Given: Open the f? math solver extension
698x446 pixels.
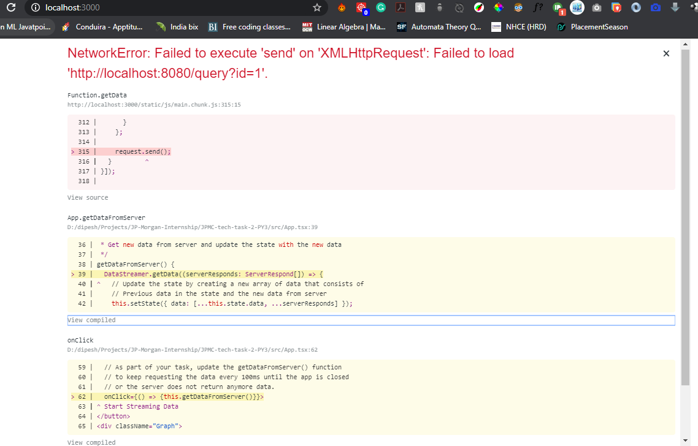Looking at the screenshot, I should click(x=537, y=8).
